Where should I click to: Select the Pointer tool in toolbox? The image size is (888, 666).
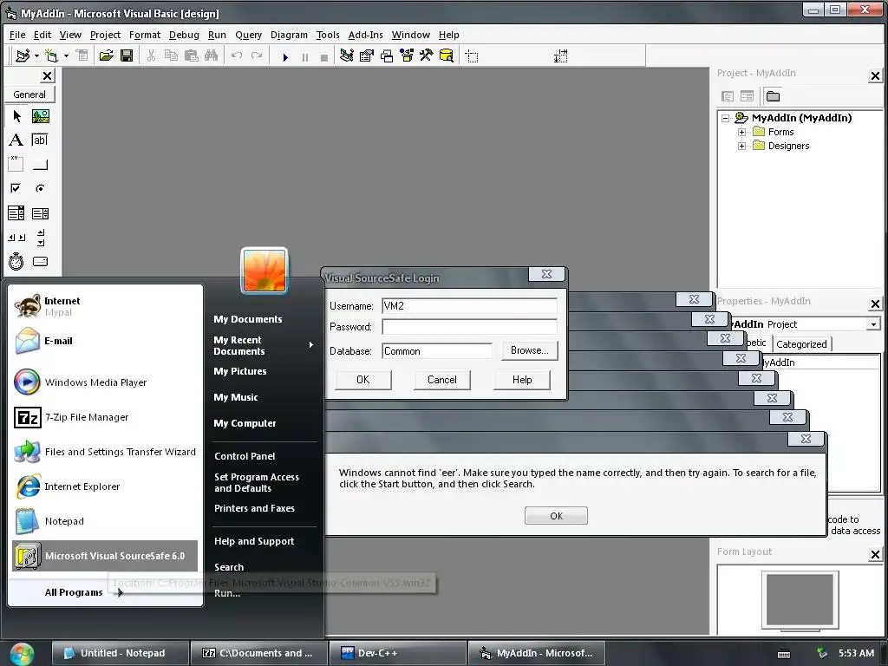click(16, 116)
